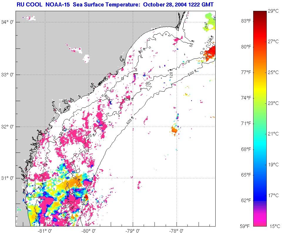Click the 80°F colorbar label
The image size is (282, 233).
[246, 47]
